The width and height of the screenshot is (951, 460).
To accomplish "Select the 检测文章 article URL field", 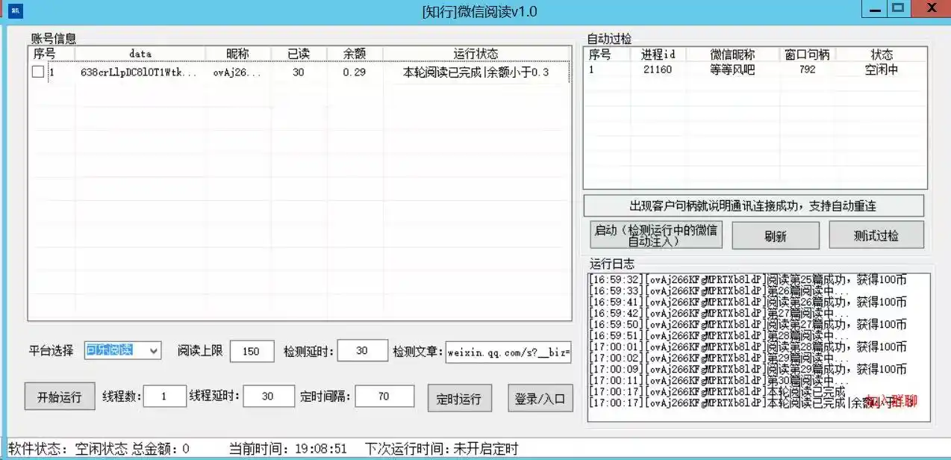I will tap(508, 351).
